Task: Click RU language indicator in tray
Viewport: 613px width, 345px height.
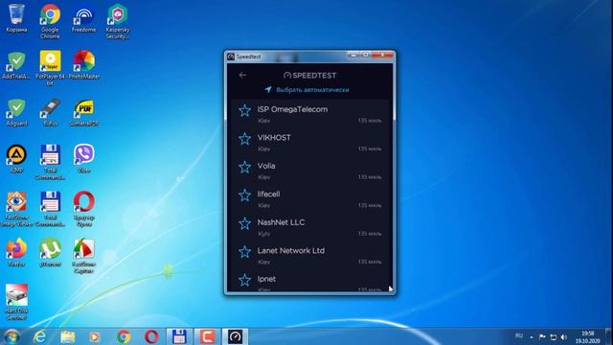Action: coord(519,336)
